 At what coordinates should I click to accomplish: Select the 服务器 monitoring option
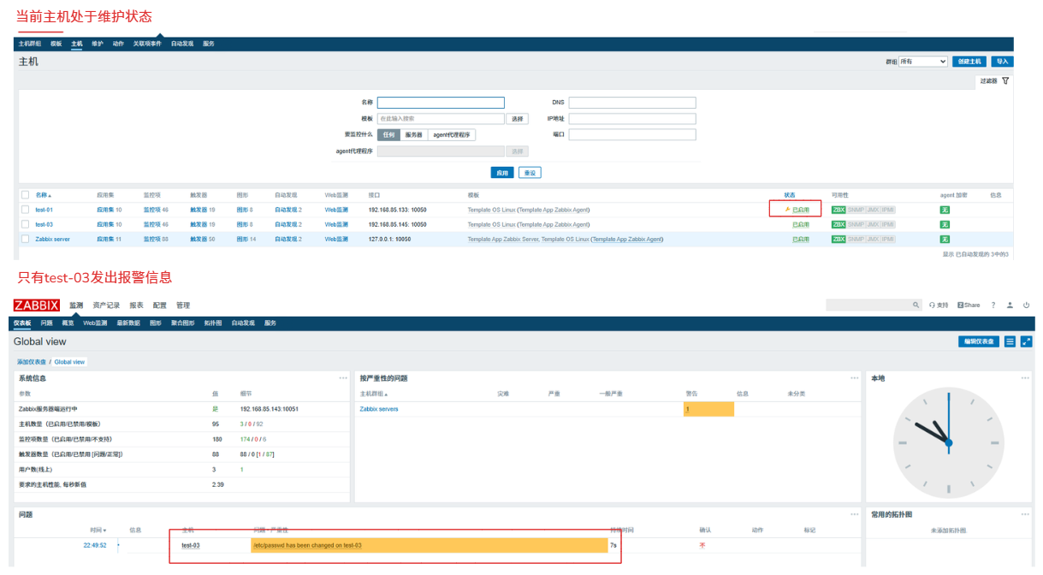pos(414,134)
